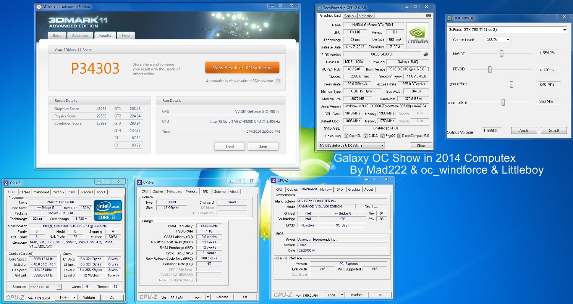This screenshot has height=304, width=573.
Task: Click the Graphics Score value 45251
Action: tap(102, 109)
